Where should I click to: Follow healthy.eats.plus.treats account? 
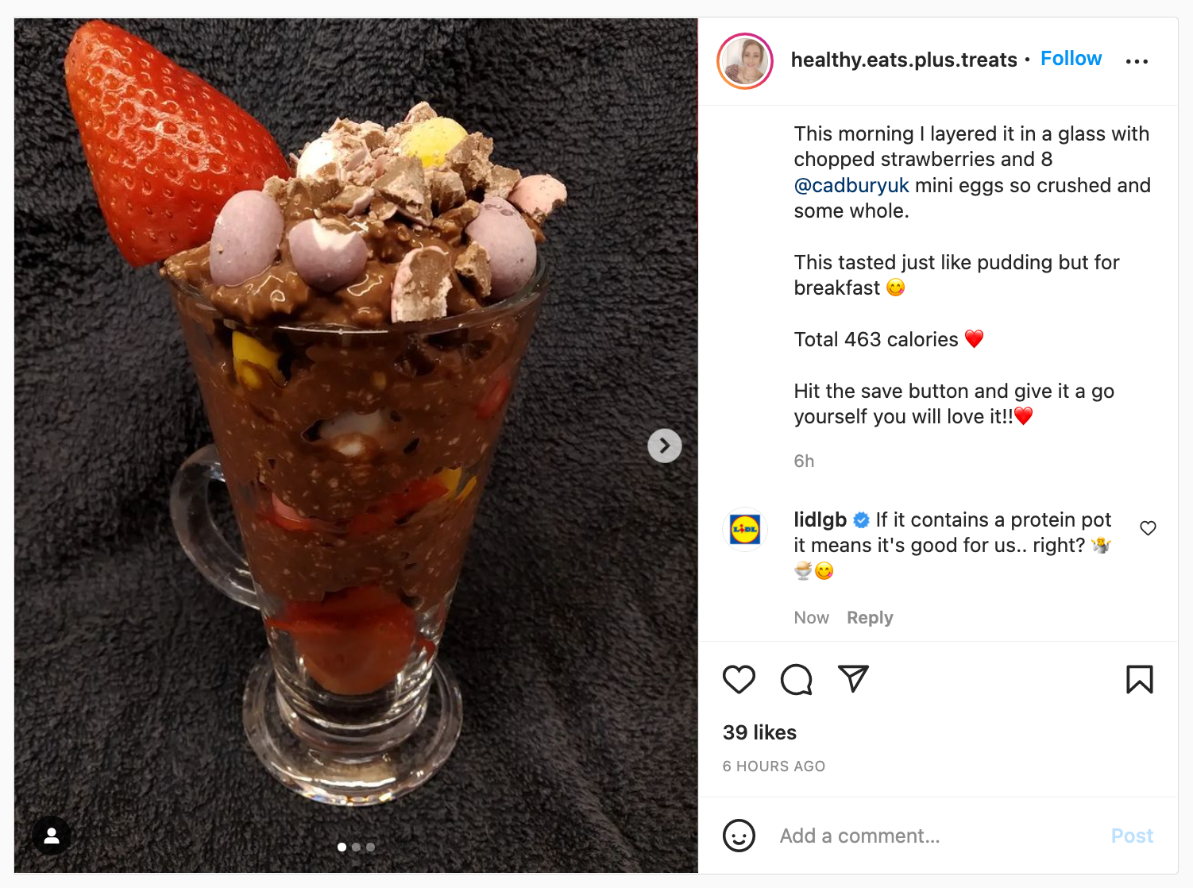1071,59
